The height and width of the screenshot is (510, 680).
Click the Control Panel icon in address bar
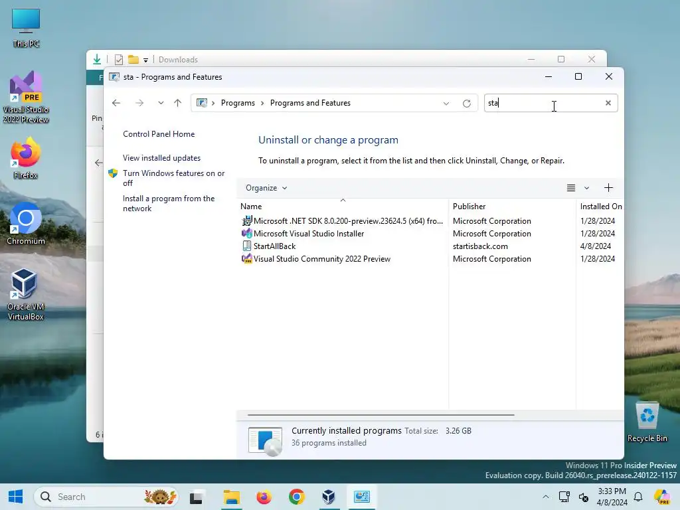202,103
